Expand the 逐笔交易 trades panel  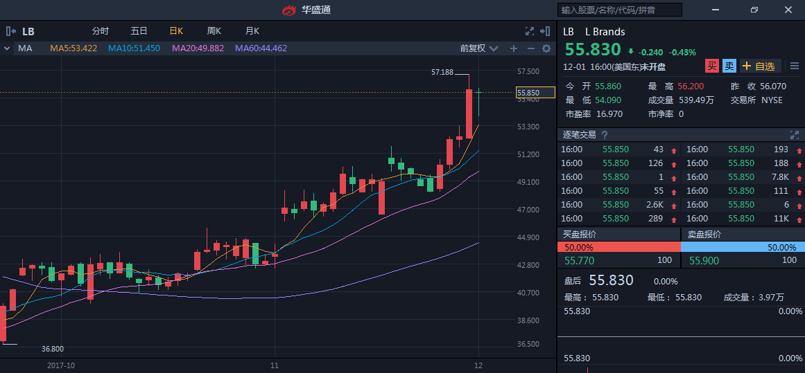(x=795, y=135)
